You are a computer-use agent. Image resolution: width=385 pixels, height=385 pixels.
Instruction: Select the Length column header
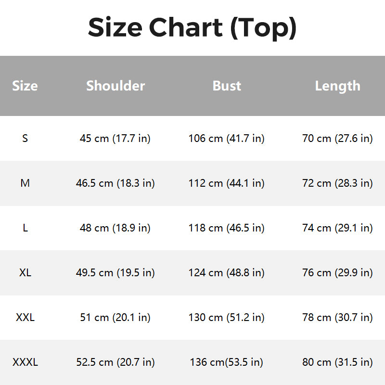pyautogui.click(x=337, y=86)
